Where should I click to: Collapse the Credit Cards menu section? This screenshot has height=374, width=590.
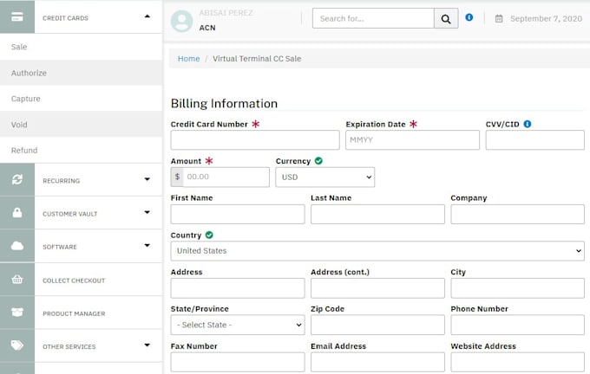coord(147,16)
